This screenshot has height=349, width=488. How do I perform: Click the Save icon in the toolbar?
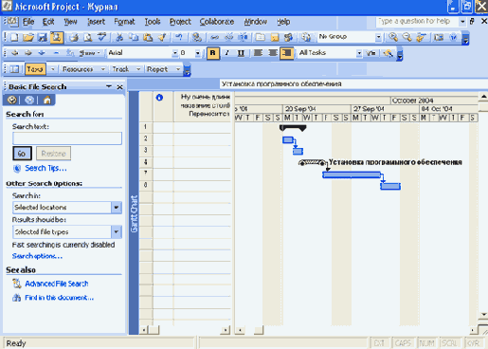point(43,37)
